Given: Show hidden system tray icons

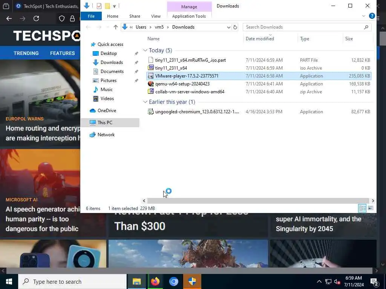Looking at the screenshot, I should (x=319, y=281).
